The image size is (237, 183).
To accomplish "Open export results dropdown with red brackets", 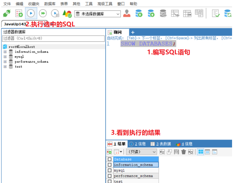I will [x=118, y=152].
